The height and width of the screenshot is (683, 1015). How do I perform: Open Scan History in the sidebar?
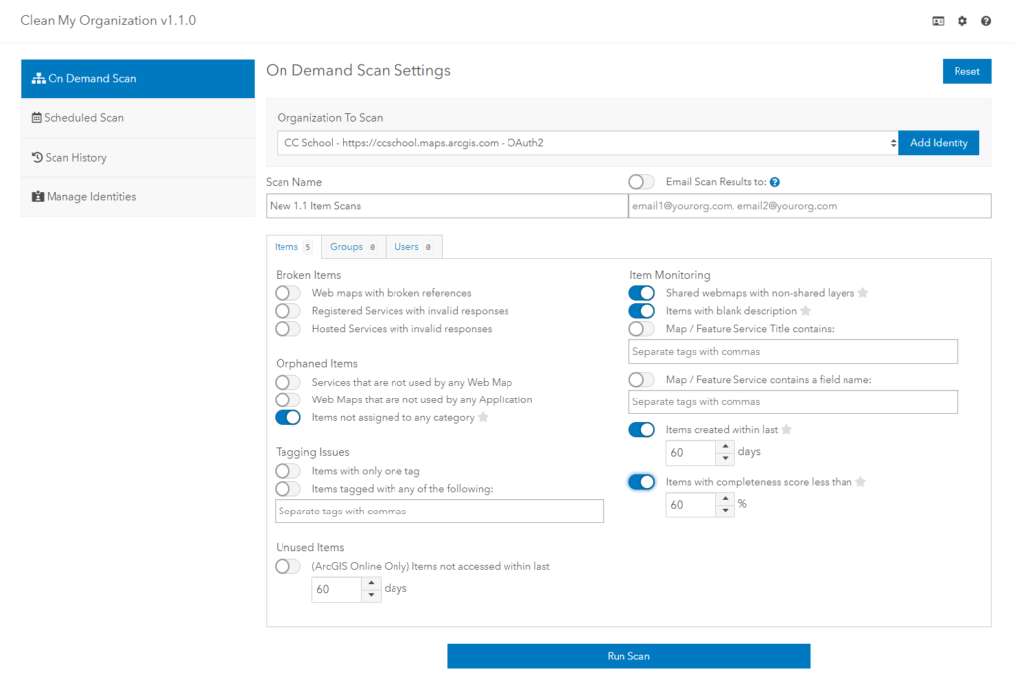click(x=74, y=158)
